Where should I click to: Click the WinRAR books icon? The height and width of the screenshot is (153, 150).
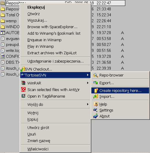23,83
